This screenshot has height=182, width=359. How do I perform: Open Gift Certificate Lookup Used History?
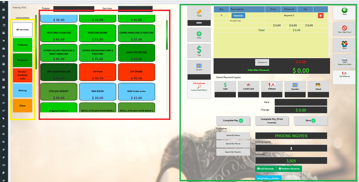pyautogui.click(x=199, y=90)
